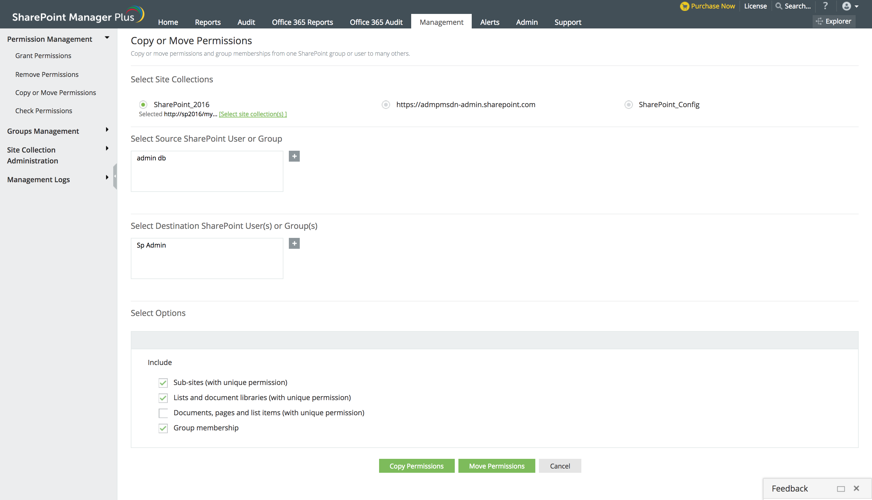Switch to the Office 365 Reports tab
Viewport: 872px width, 500px height.
tap(302, 22)
